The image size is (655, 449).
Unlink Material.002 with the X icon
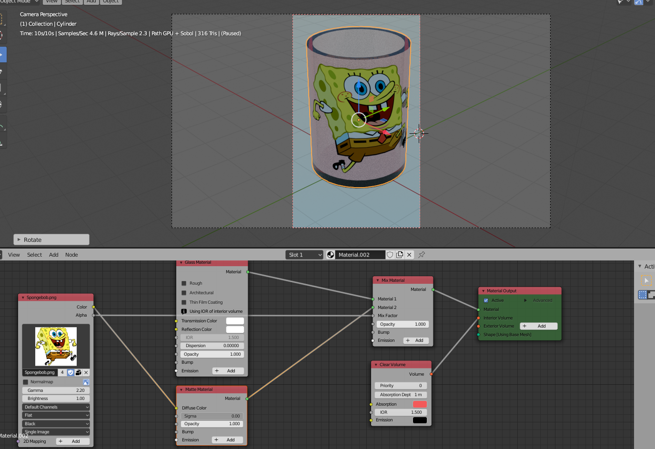click(x=409, y=255)
